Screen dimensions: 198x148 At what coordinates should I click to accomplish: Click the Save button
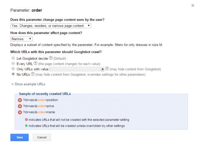tap(19, 137)
